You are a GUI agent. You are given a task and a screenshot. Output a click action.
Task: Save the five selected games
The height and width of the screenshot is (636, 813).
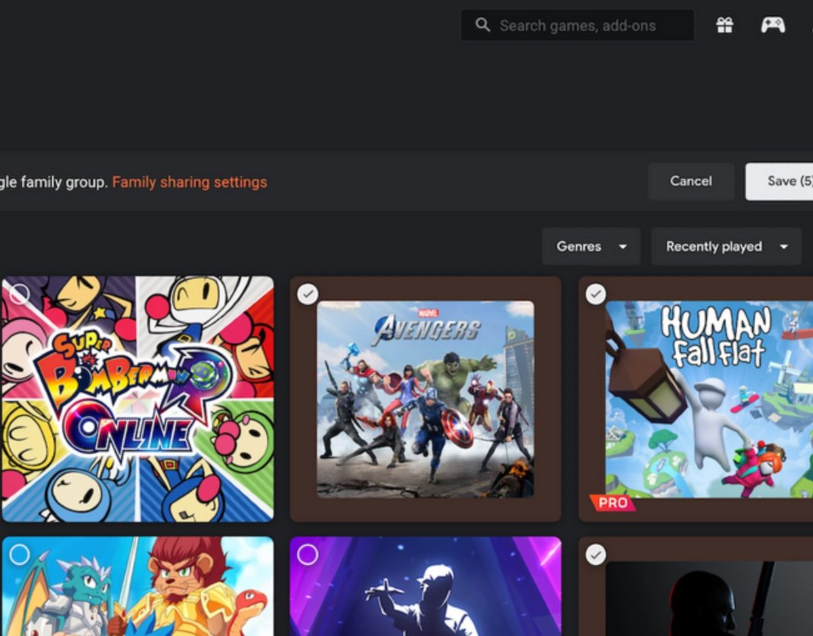(x=779, y=181)
